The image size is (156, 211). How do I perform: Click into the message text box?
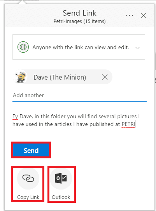[79, 120]
